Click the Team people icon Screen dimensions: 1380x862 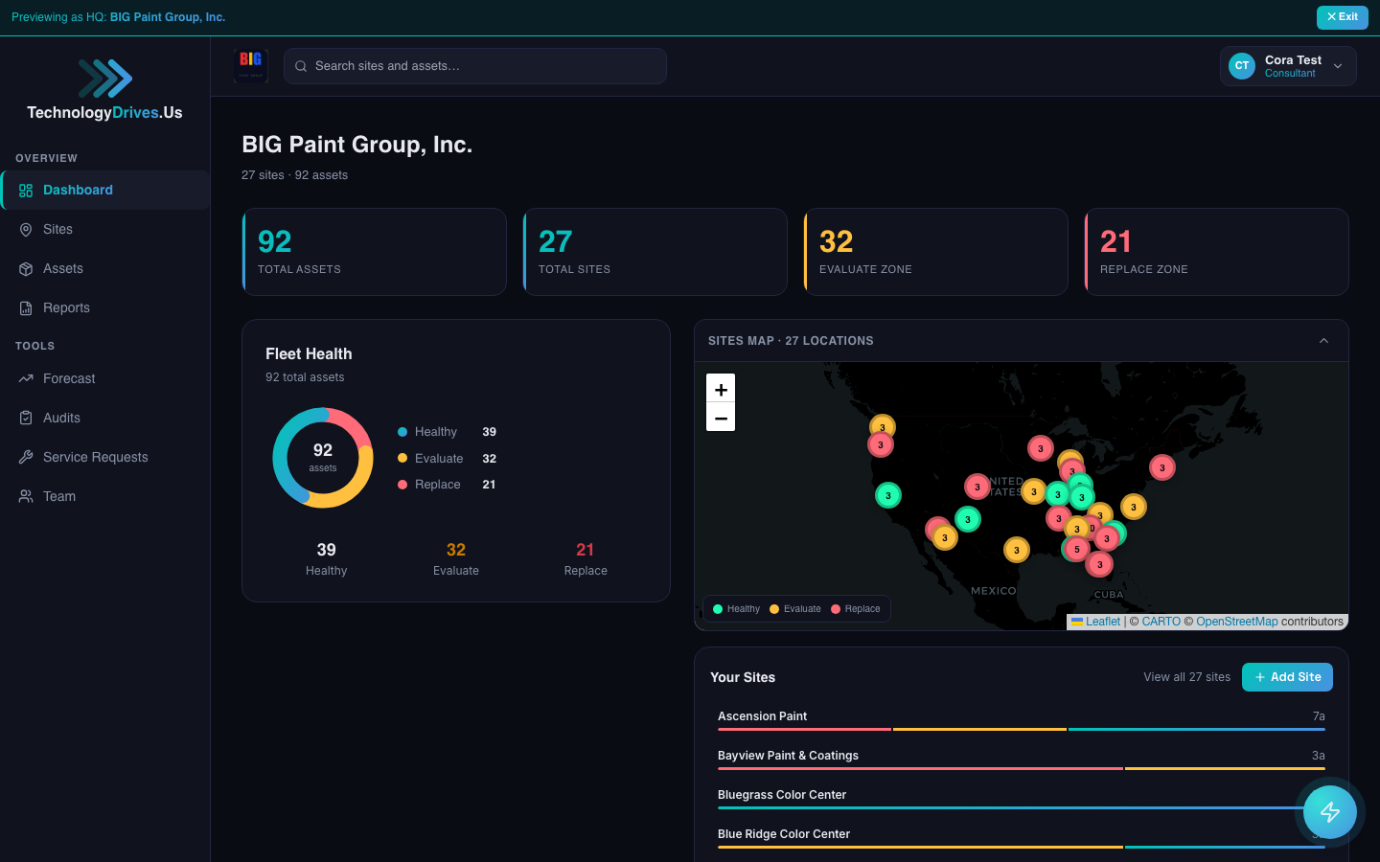coord(26,497)
